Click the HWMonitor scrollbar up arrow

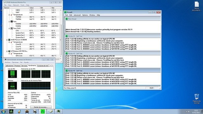61,10
